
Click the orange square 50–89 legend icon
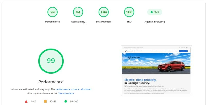tap(45, 101)
